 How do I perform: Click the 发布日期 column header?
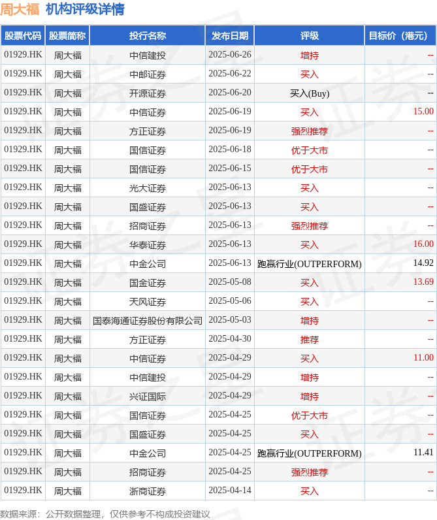click(230, 35)
